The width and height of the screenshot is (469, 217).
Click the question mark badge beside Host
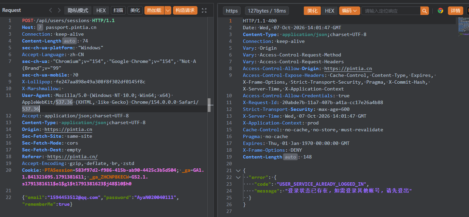(x=40, y=27)
